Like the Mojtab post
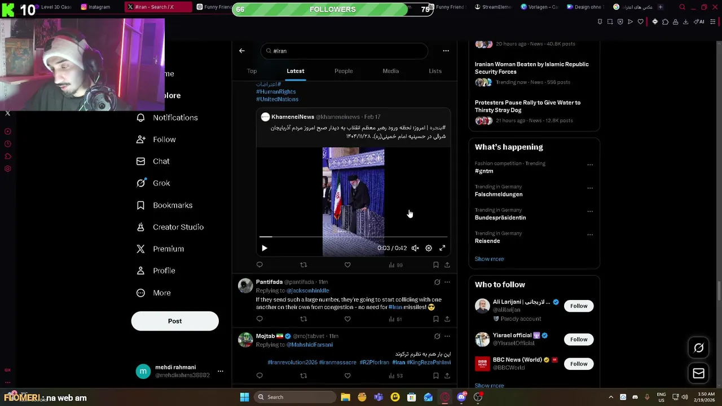This screenshot has width=722, height=406. click(x=347, y=376)
